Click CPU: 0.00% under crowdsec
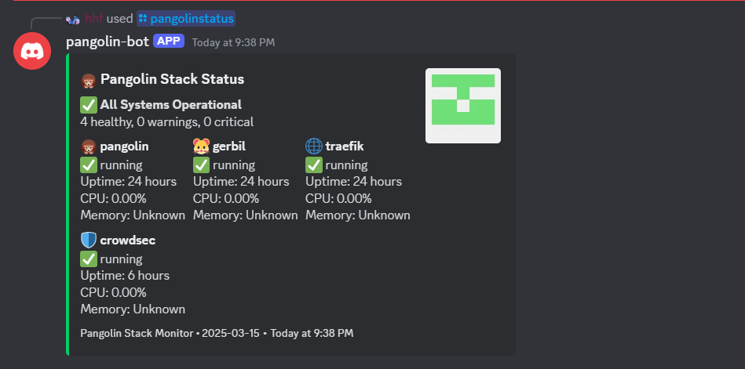The image size is (745, 369). 113,292
